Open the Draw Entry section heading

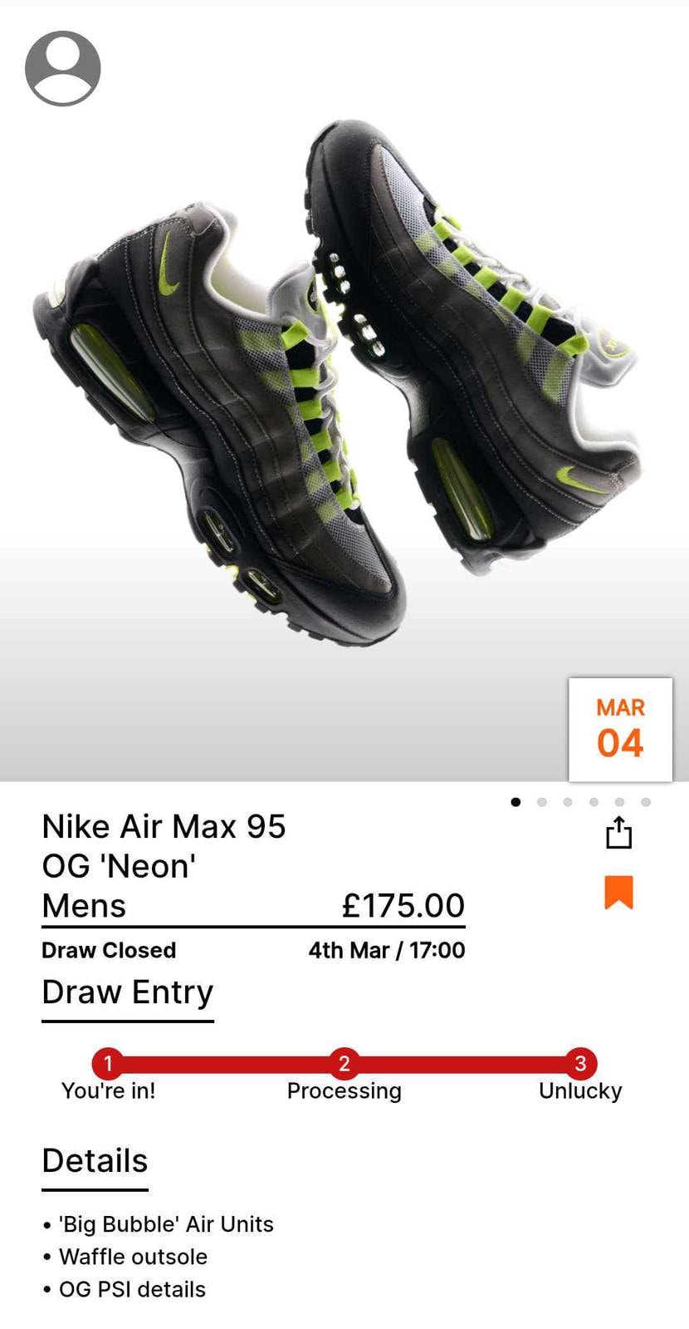(128, 992)
